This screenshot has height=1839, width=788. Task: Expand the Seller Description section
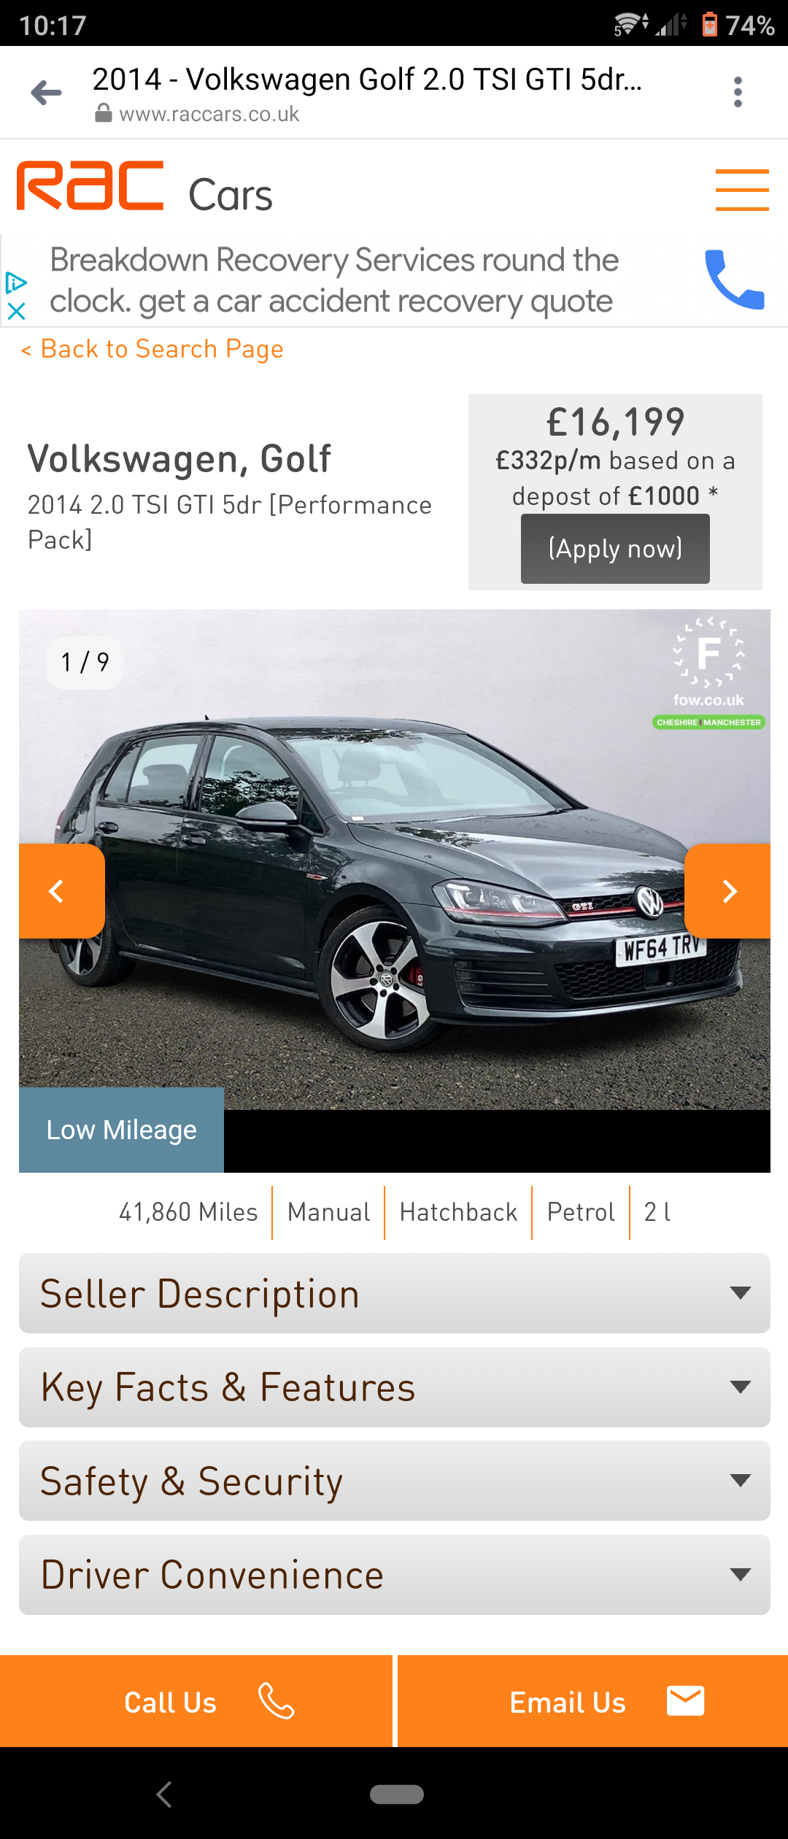pyautogui.click(x=395, y=1293)
